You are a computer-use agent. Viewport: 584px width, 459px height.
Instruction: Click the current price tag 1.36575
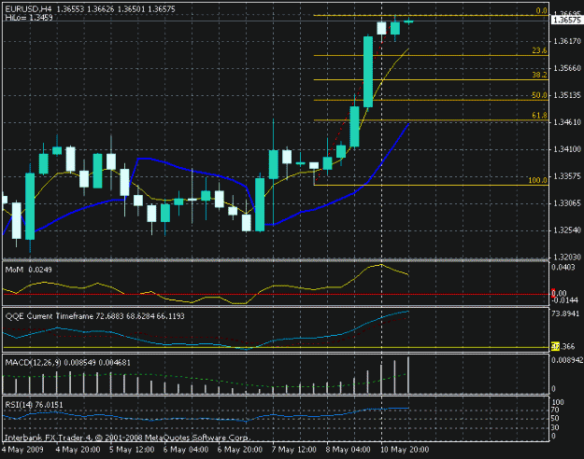[x=567, y=21]
